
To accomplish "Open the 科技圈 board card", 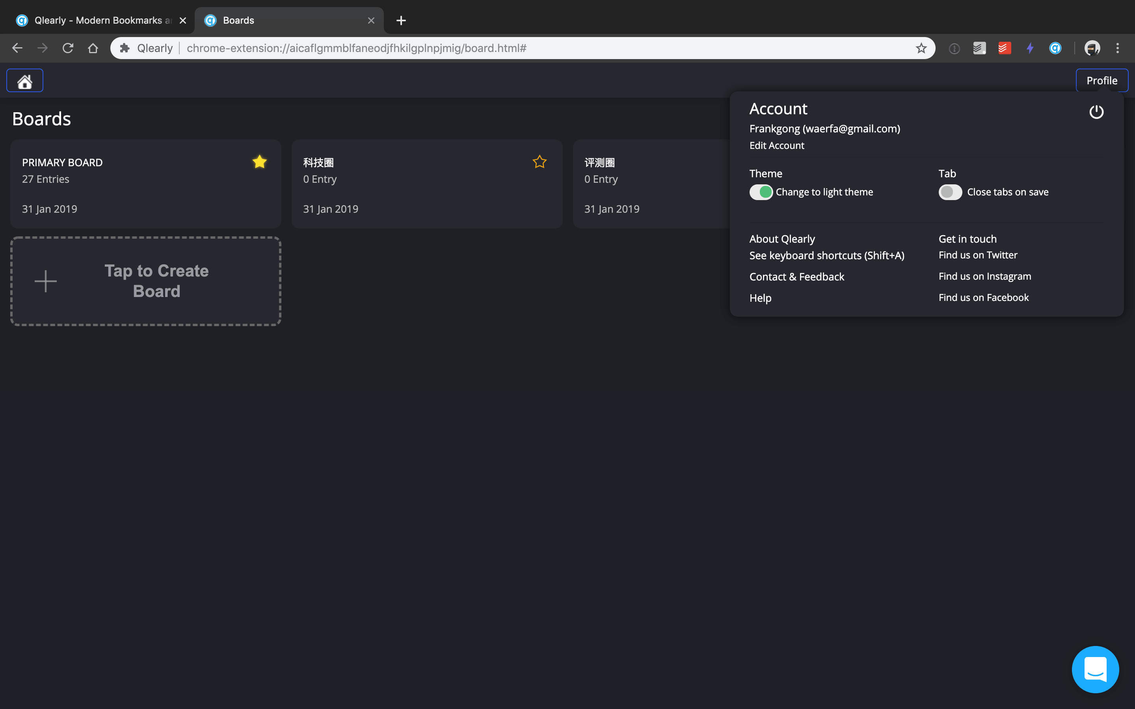I will (x=427, y=184).
